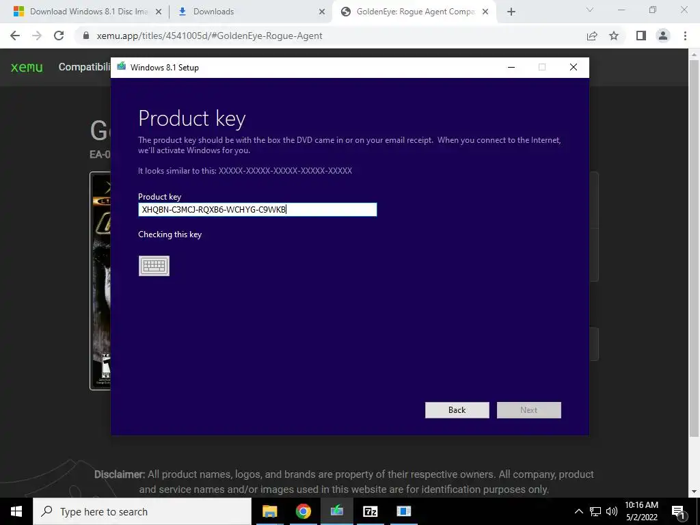
Task: Reload the xemu page
Action: click(x=59, y=36)
